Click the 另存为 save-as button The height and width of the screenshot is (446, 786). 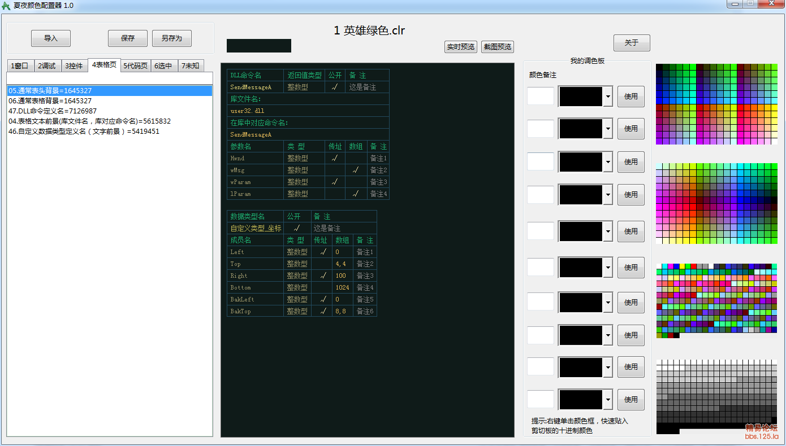coord(172,38)
